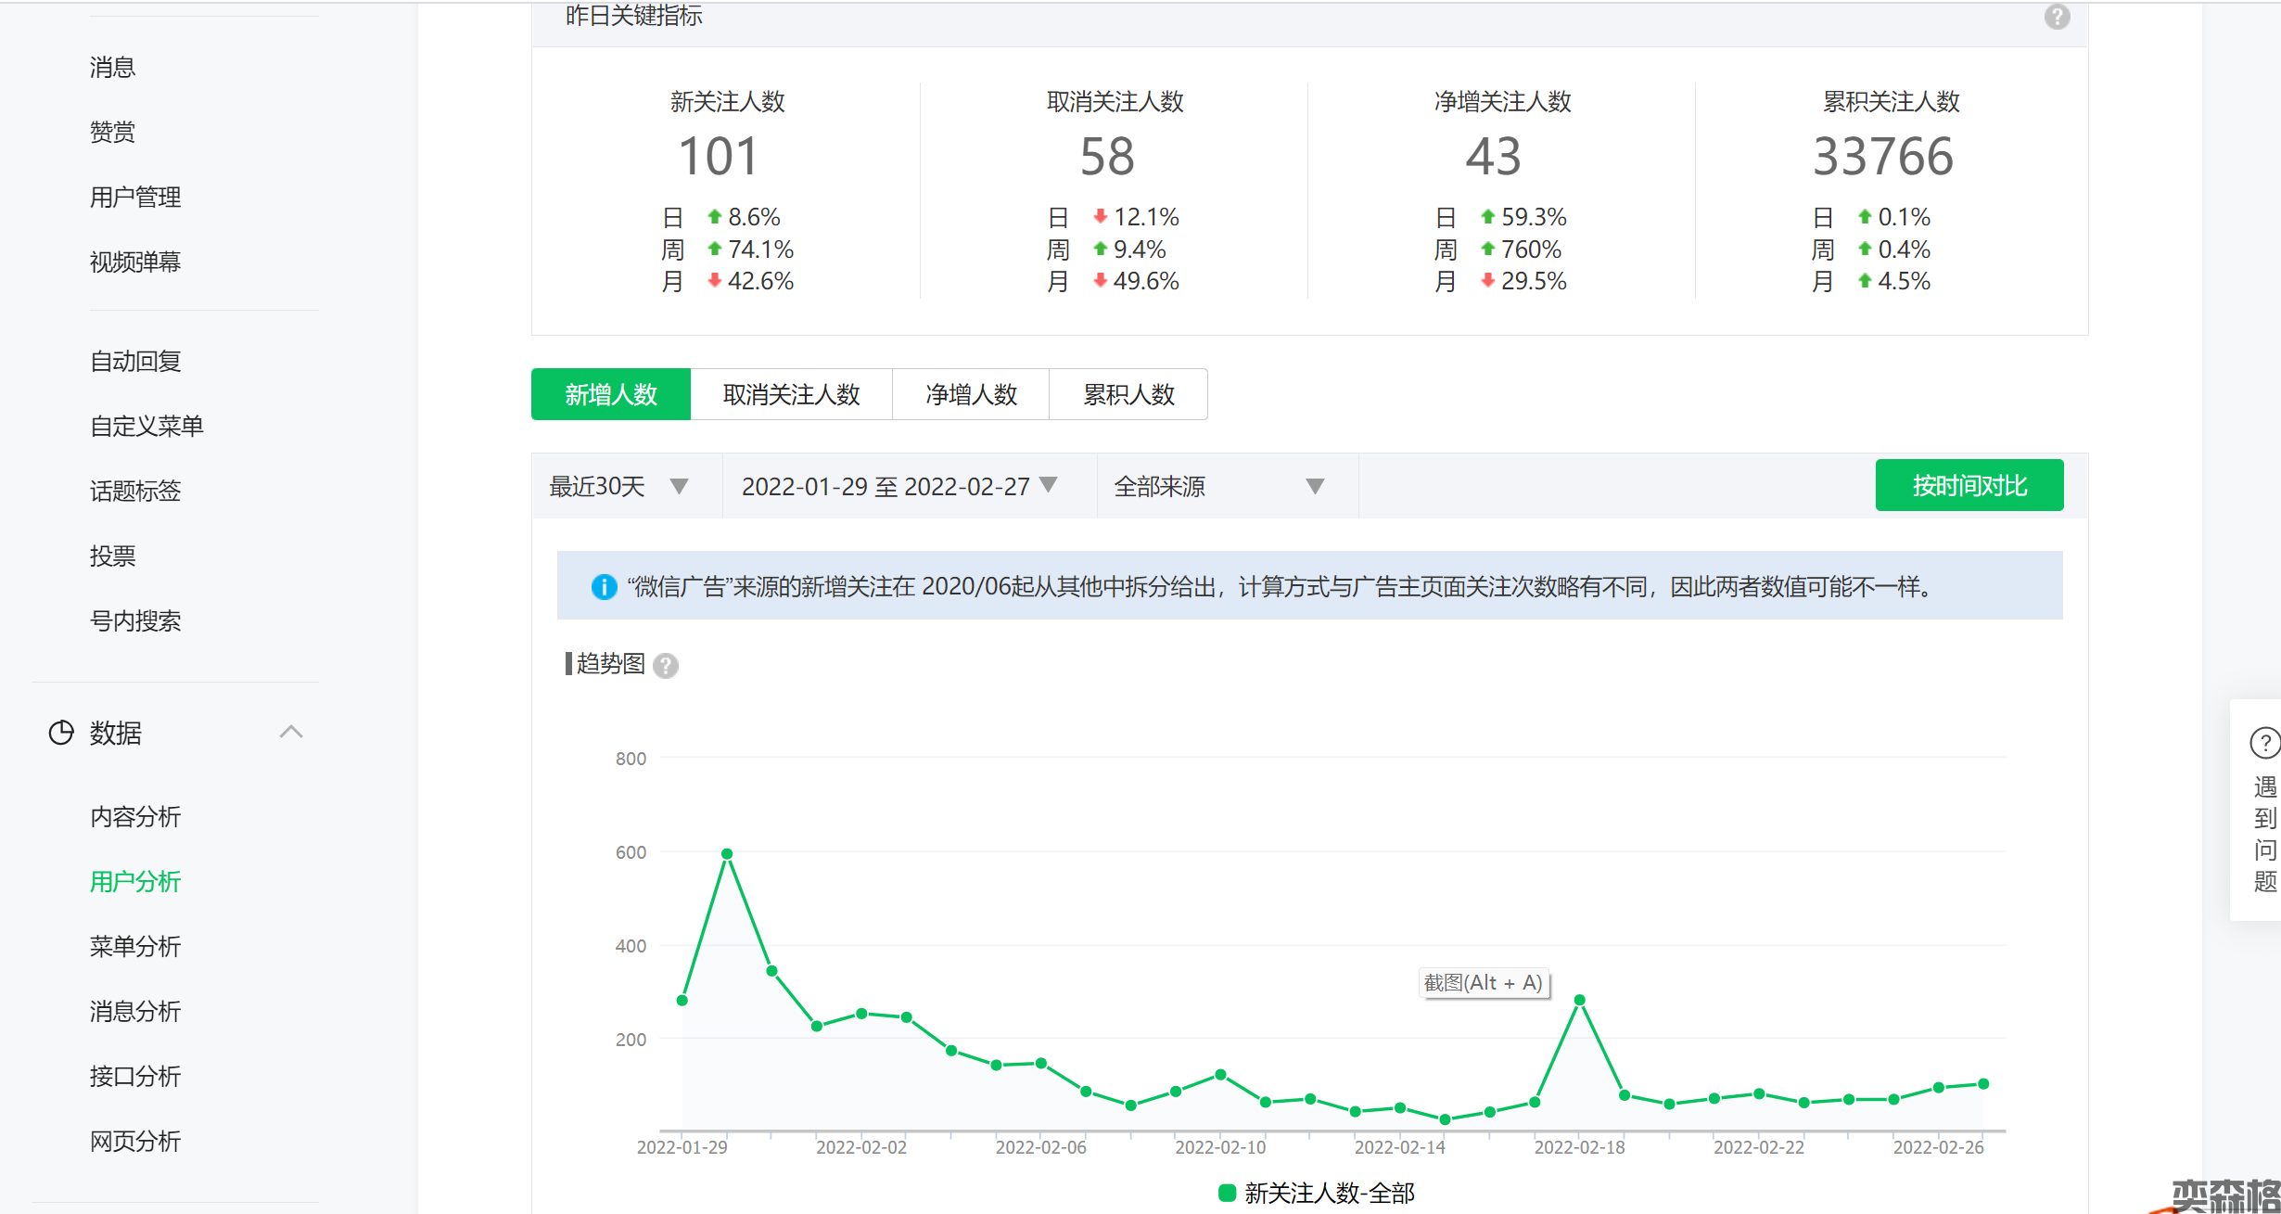Click help icon beside 昨日关键指标 header
2281x1214 pixels.
pos(2056,17)
